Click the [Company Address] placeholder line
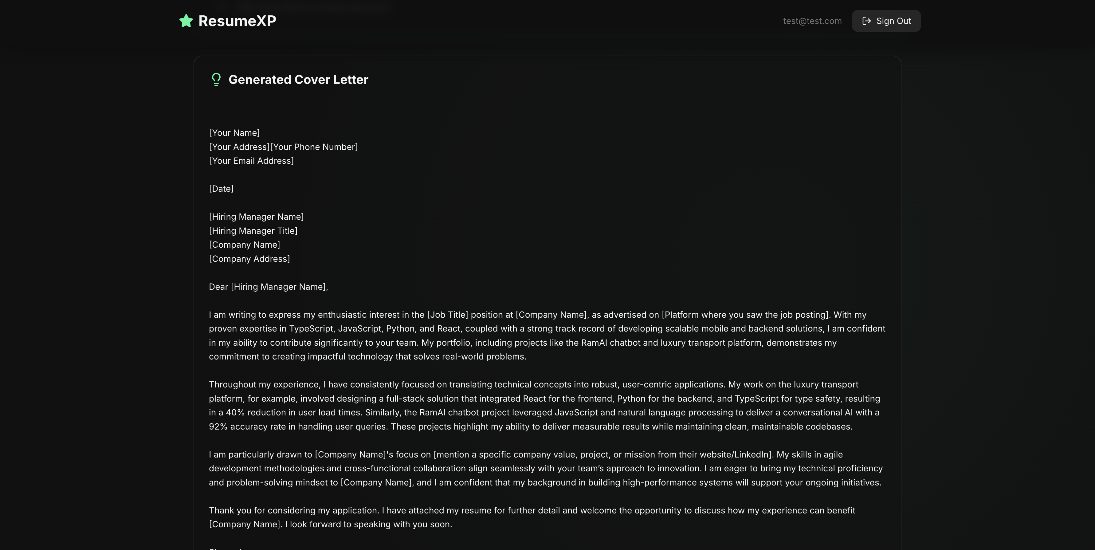1095x550 pixels. [x=249, y=259]
